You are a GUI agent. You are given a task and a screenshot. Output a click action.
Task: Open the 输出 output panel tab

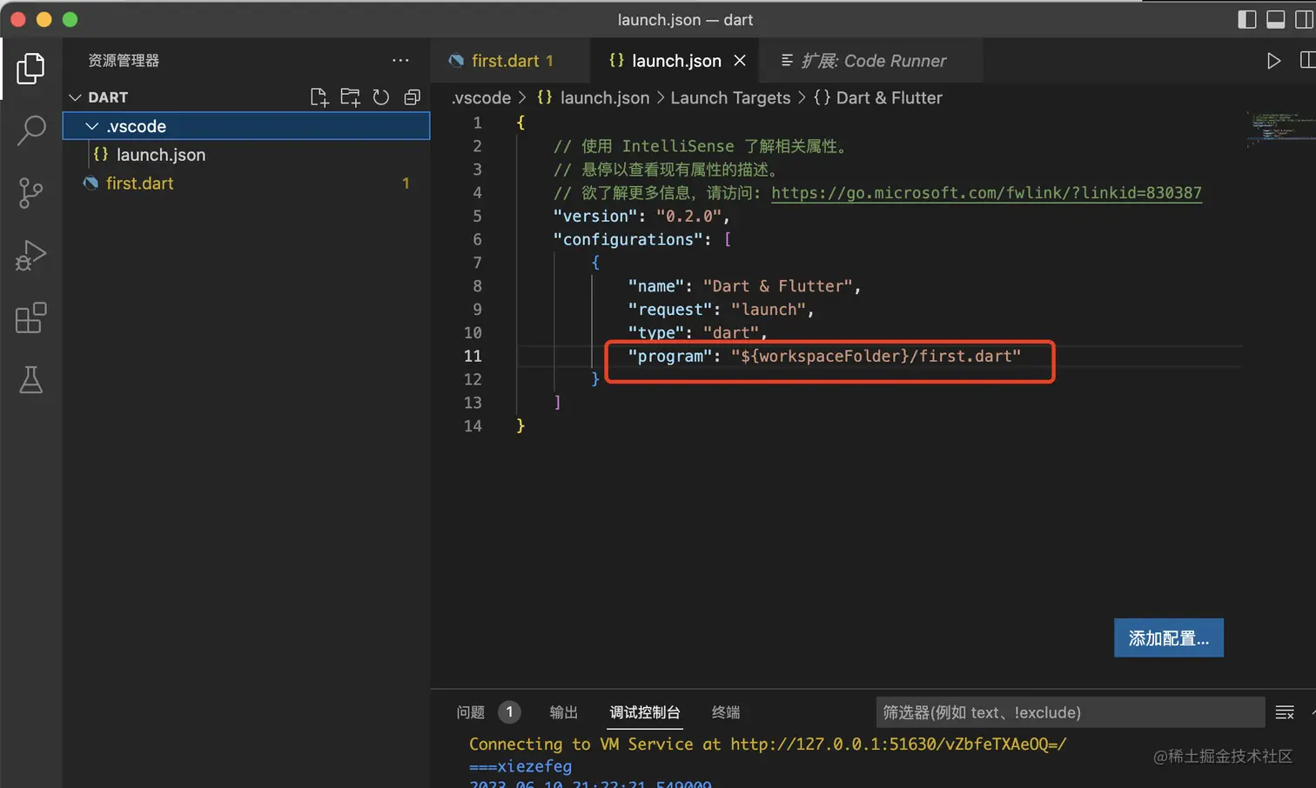pos(564,712)
